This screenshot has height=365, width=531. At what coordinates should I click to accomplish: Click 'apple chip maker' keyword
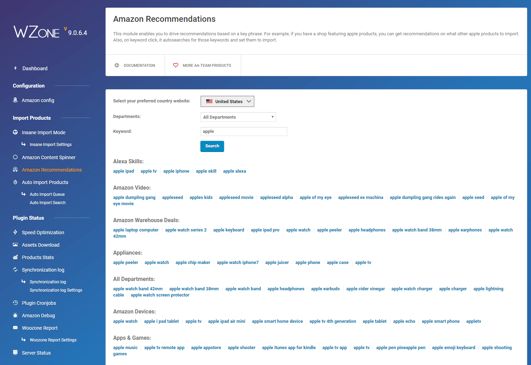point(193,263)
